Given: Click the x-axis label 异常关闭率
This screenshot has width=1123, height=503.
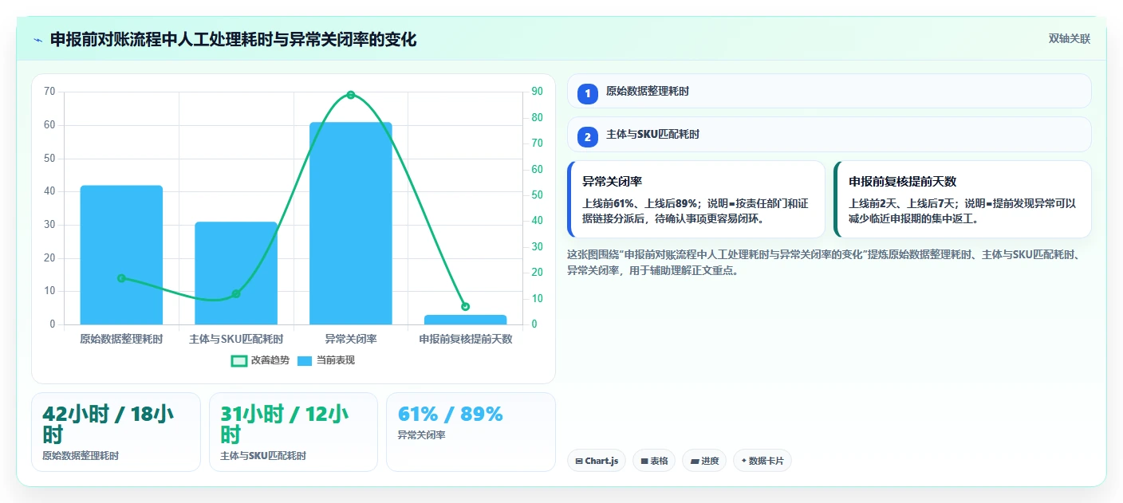Looking at the screenshot, I should (351, 339).
